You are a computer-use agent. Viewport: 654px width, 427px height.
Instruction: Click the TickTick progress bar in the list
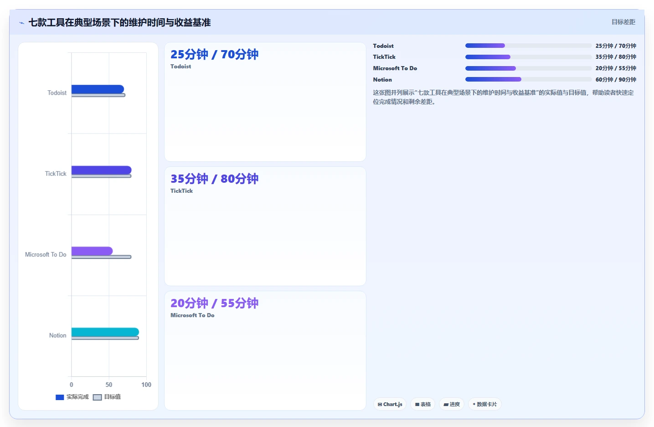click(528, 57)
